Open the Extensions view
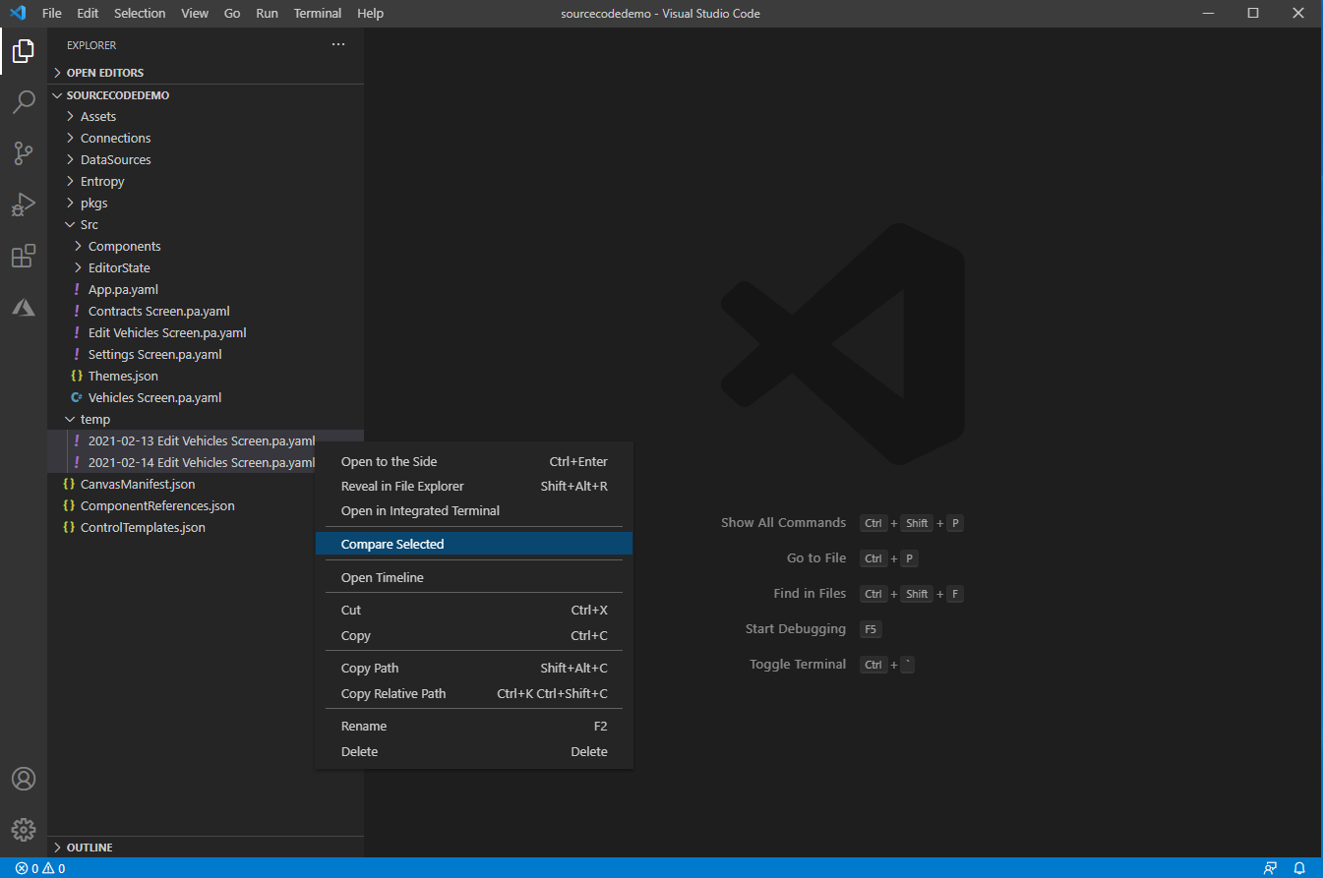Viewport: 1323px width, 878px height. (x=24, y=256)
